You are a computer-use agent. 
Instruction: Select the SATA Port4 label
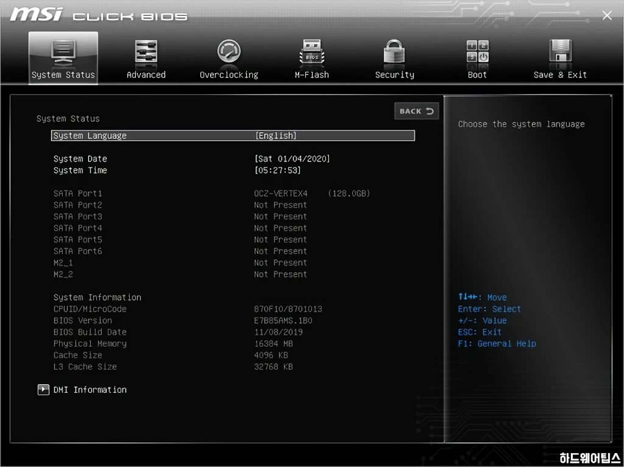pyautogui.click(x=77, y=228)
